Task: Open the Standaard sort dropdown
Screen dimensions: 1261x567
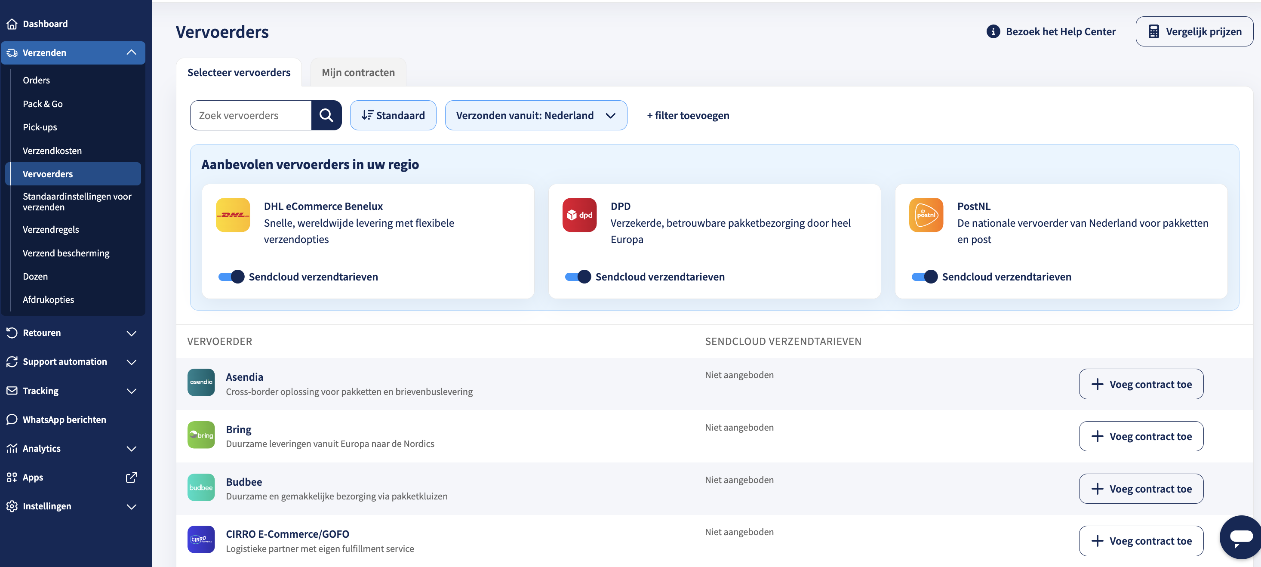Action: (393, 115)
